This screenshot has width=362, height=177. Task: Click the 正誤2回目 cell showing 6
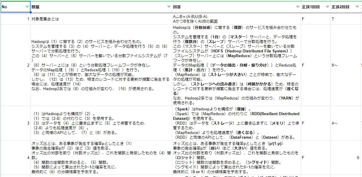(x=346, y=158)
